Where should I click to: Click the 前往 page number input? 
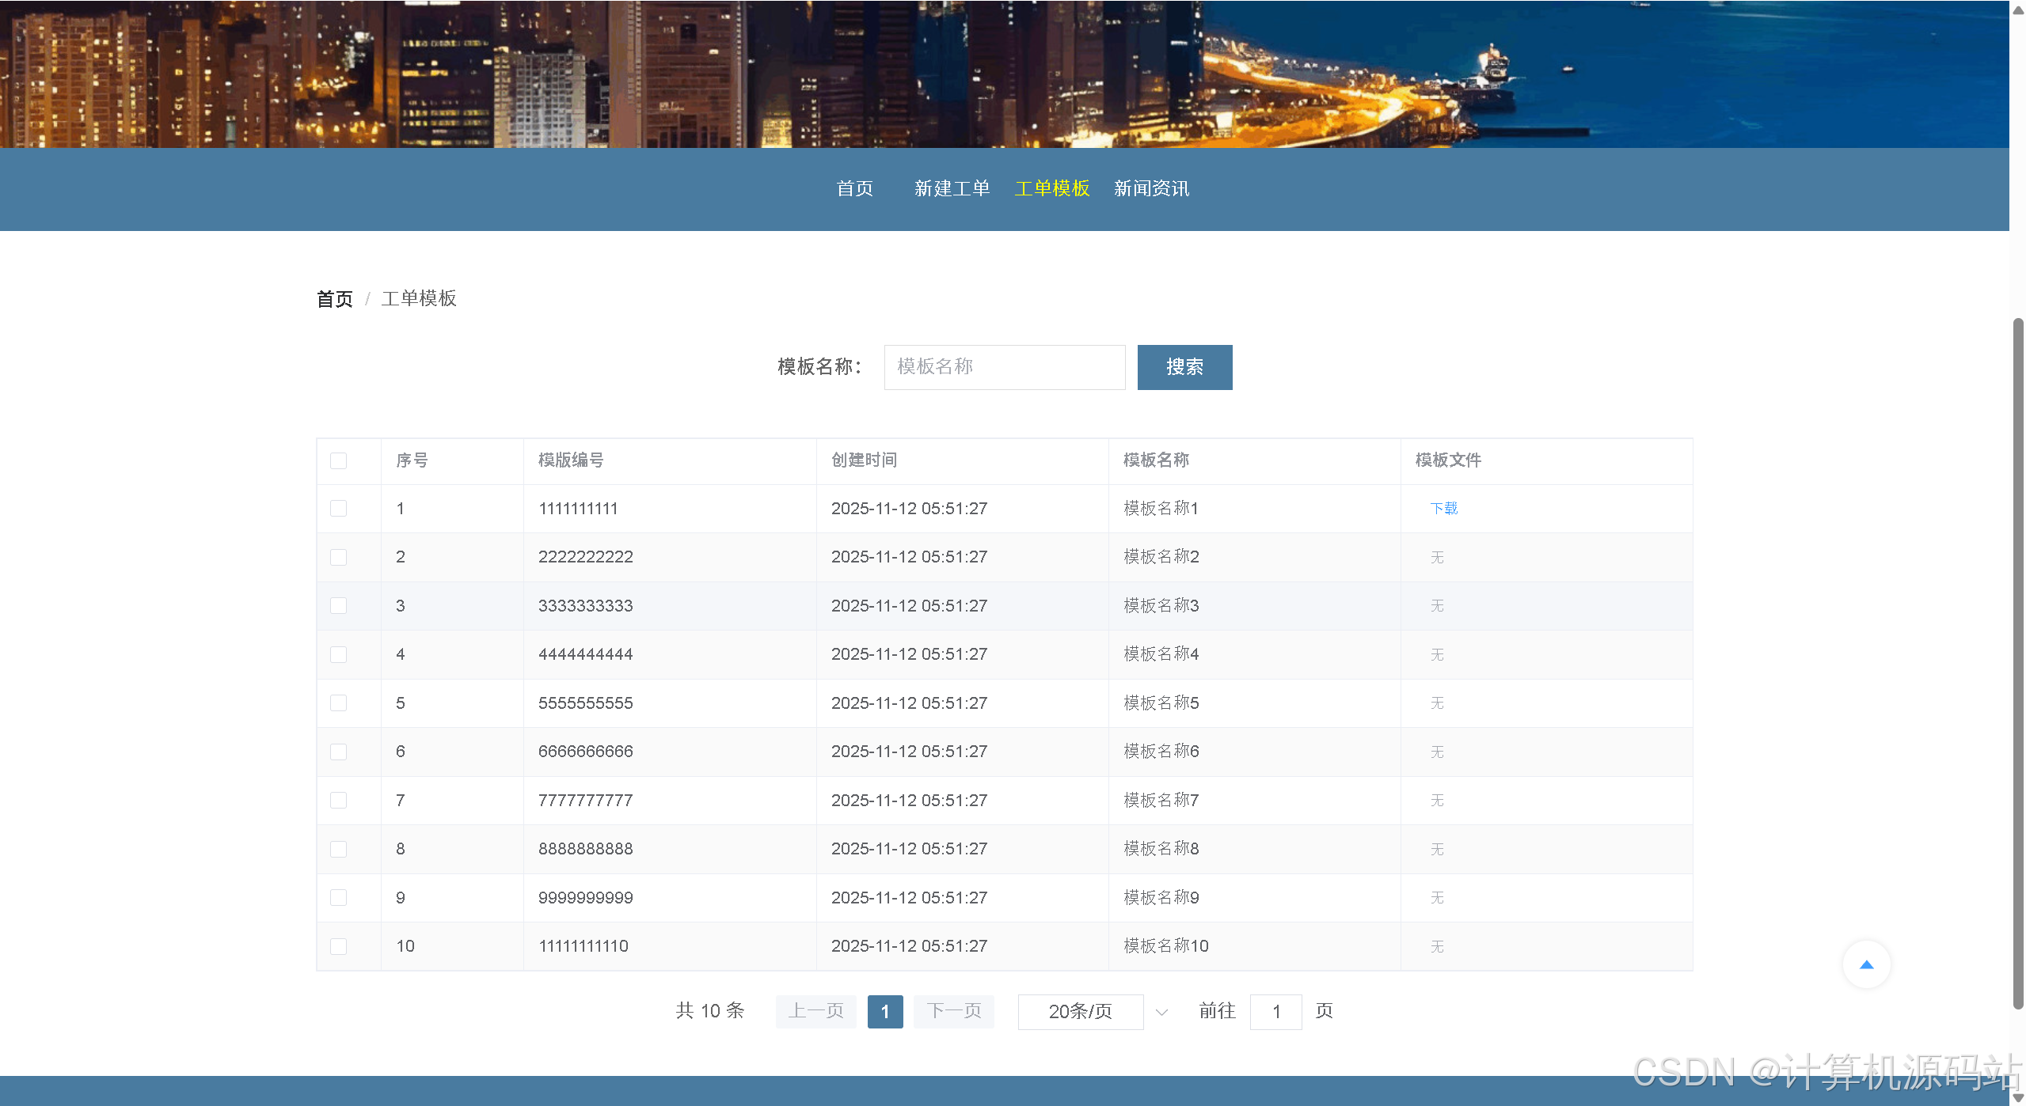click(1275, 1012)
